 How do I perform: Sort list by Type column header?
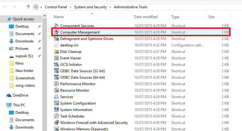tap(175, 17)
